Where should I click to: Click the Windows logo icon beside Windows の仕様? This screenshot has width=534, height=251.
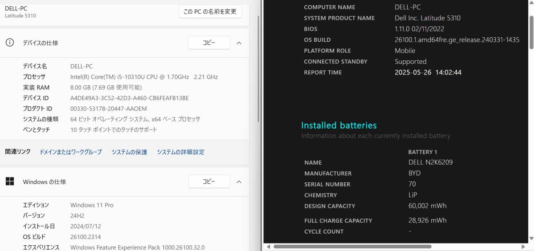point(10,181)
